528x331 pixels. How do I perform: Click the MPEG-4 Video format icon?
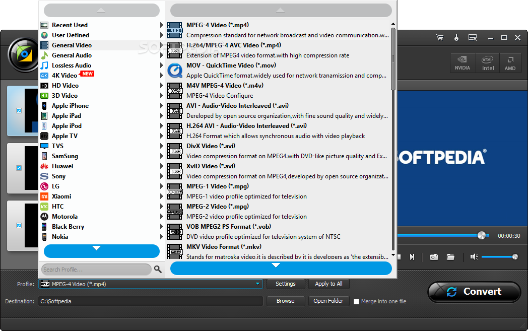tap(174, 30)
